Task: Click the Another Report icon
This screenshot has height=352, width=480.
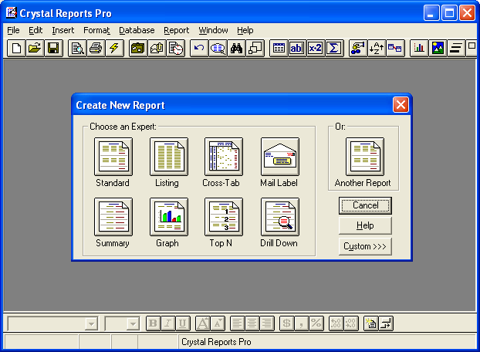Action: [364, 157]
